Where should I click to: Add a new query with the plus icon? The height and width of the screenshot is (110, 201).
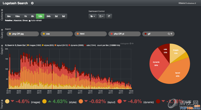coord(172,34)
